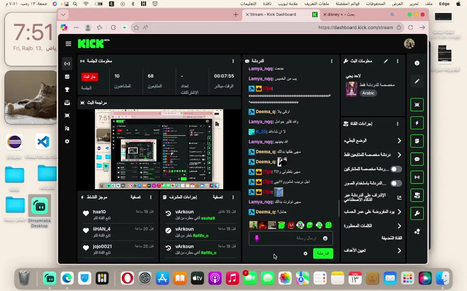Click the Arabic language tag
This screenshot has height=291, width=467.
(368, 93)
